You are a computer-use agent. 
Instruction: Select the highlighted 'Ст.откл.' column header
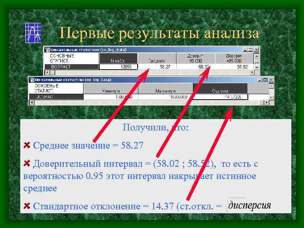click(x=220, y=89)
